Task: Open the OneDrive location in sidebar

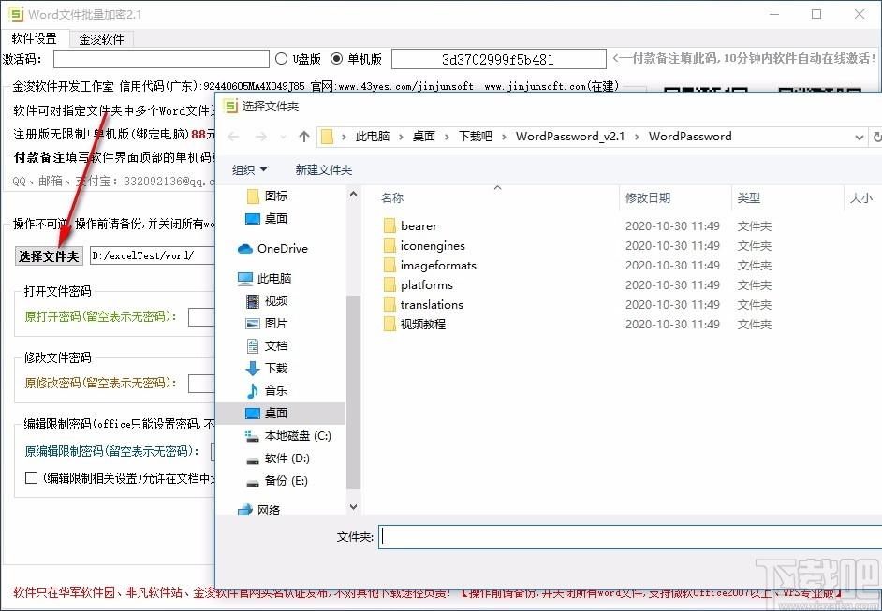Action: 281,248
